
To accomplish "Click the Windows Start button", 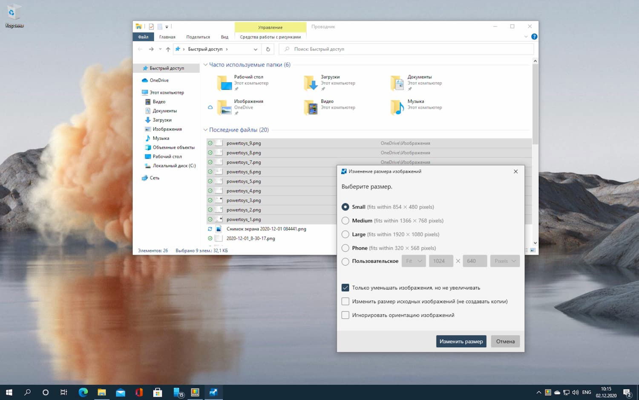I will (x=9, y=392).
